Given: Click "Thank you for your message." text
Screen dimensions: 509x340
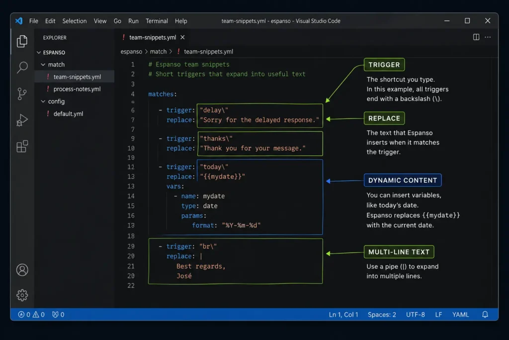Looking at the screenshot, I should [253, 148].
